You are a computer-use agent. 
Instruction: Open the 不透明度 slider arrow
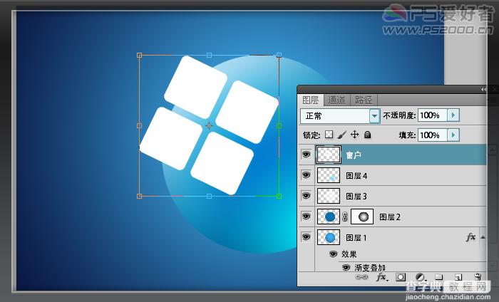pyautogui.click(x=453, y=115)
